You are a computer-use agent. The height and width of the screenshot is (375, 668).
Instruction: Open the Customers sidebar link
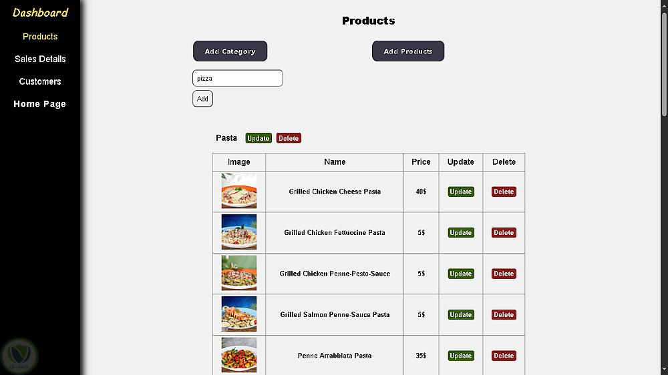(x=40, y=81)
